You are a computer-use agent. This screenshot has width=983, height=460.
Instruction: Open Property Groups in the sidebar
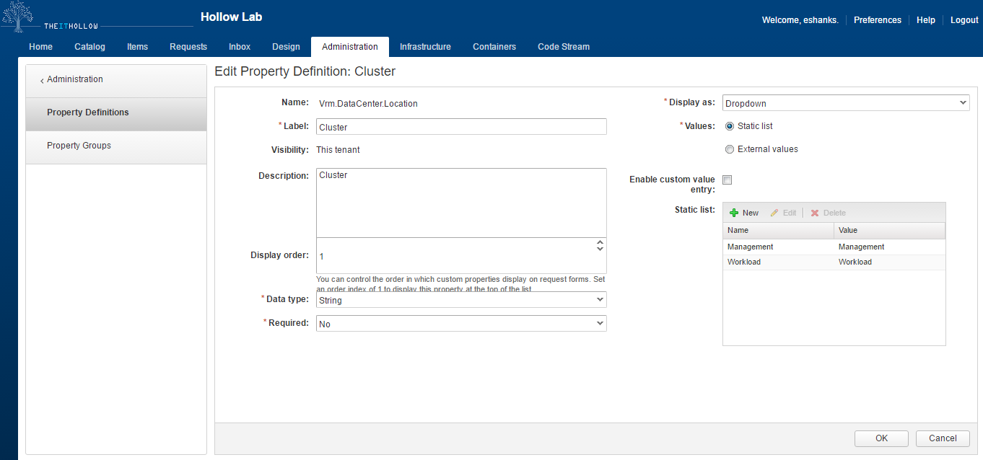pos(79,146)
